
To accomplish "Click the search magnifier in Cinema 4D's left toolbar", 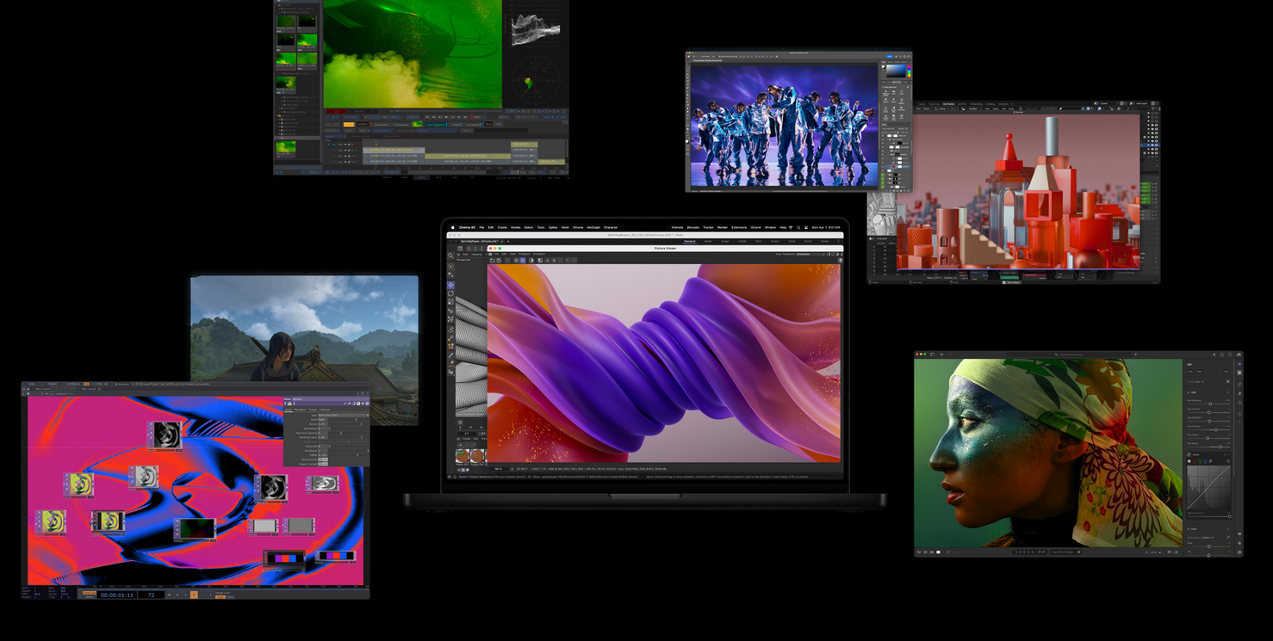I will [x=450, y=255].
